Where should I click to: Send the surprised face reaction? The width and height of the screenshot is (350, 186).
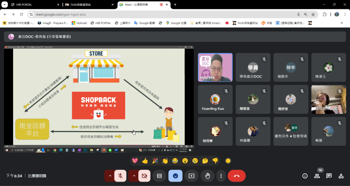tap(185, 161)
